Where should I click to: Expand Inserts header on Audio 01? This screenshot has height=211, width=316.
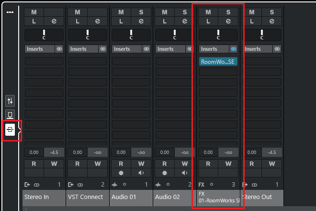127,49
